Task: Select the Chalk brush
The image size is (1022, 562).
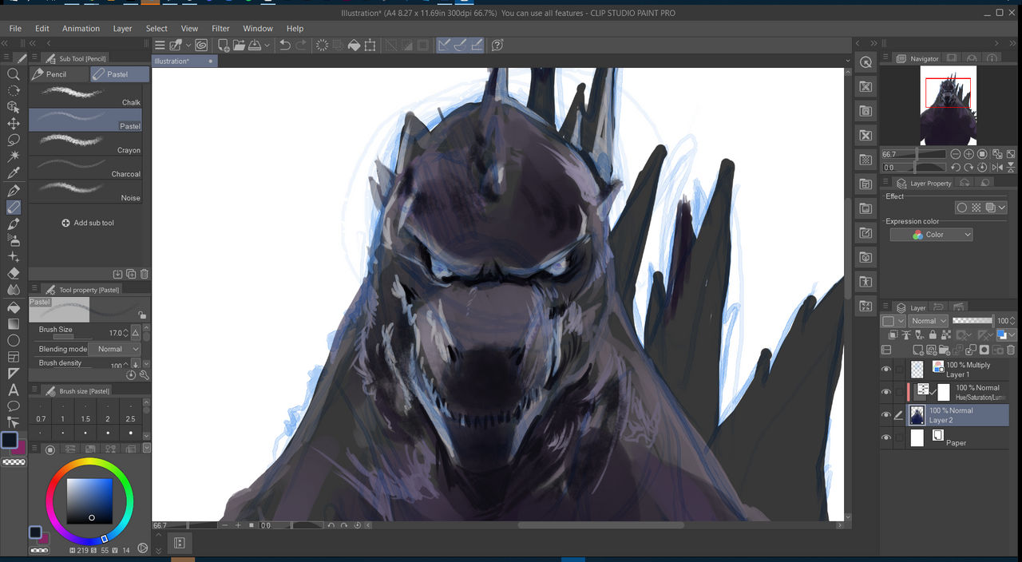Action: (x=85, y=96)
